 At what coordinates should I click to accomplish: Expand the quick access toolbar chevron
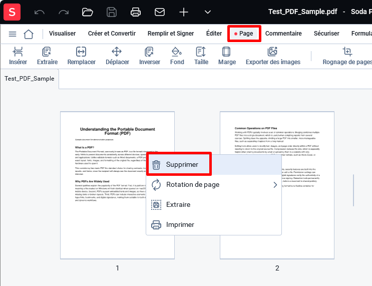click(x=208, y=12)
